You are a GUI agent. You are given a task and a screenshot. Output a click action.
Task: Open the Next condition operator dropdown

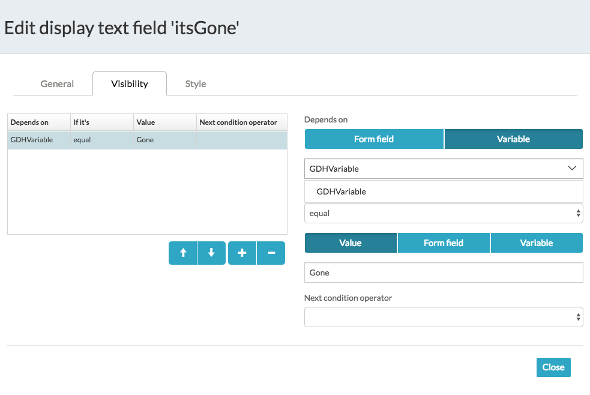tap(444, 317)
